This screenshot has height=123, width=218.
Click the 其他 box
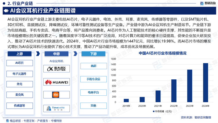(94, 106)
